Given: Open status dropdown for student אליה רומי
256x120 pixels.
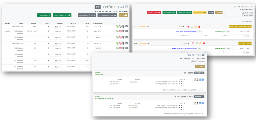Looking at the screenshot, I should click(x=55, y=26).
